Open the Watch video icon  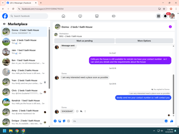tap(80, 16)
